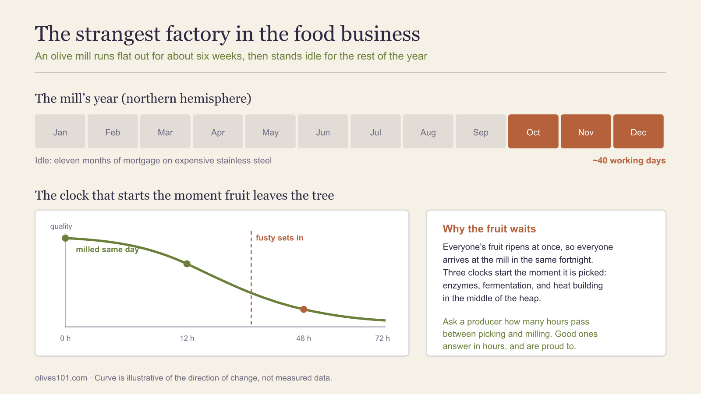Click the quality axis label
Screen dimensions: 701x394
tap(61, 226)
